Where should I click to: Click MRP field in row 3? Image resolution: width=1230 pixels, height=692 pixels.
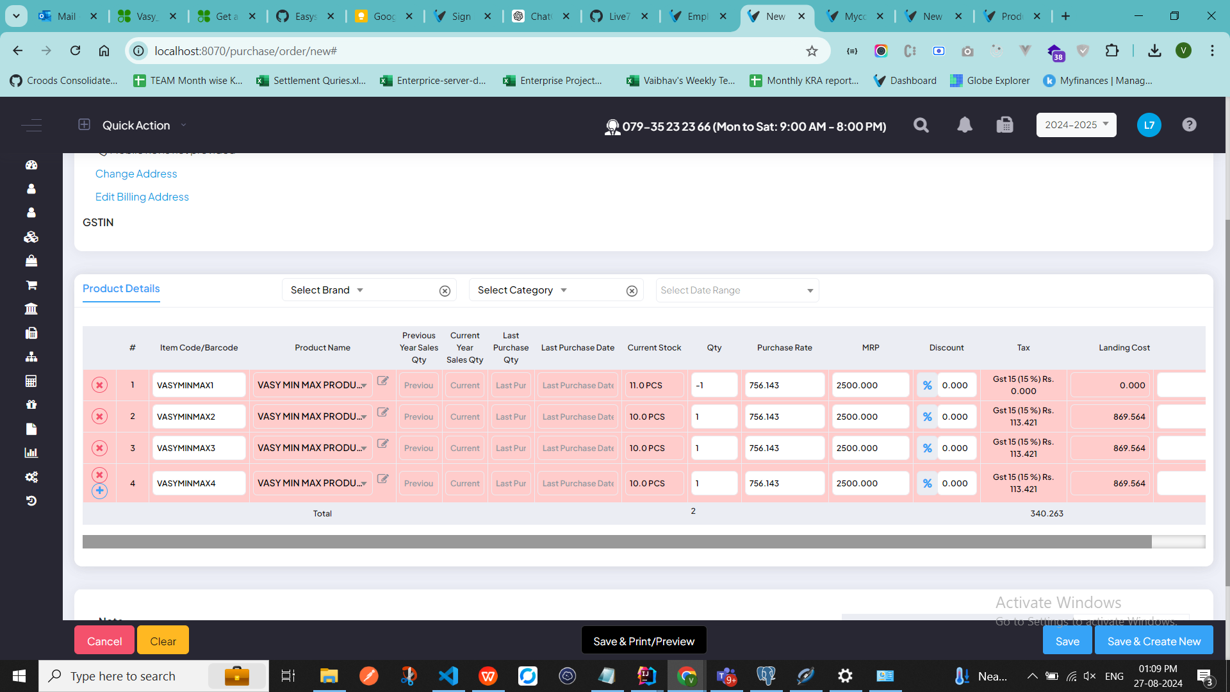870,448
